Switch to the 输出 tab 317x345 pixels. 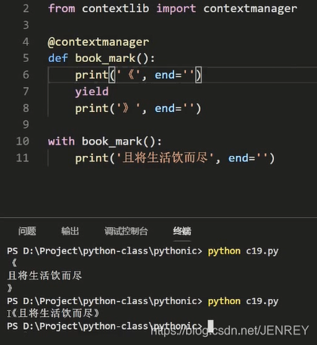tap(70, 231)
